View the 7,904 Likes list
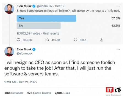Image resolution: width=125 pixels, height=99 pixels. point(62,93)
